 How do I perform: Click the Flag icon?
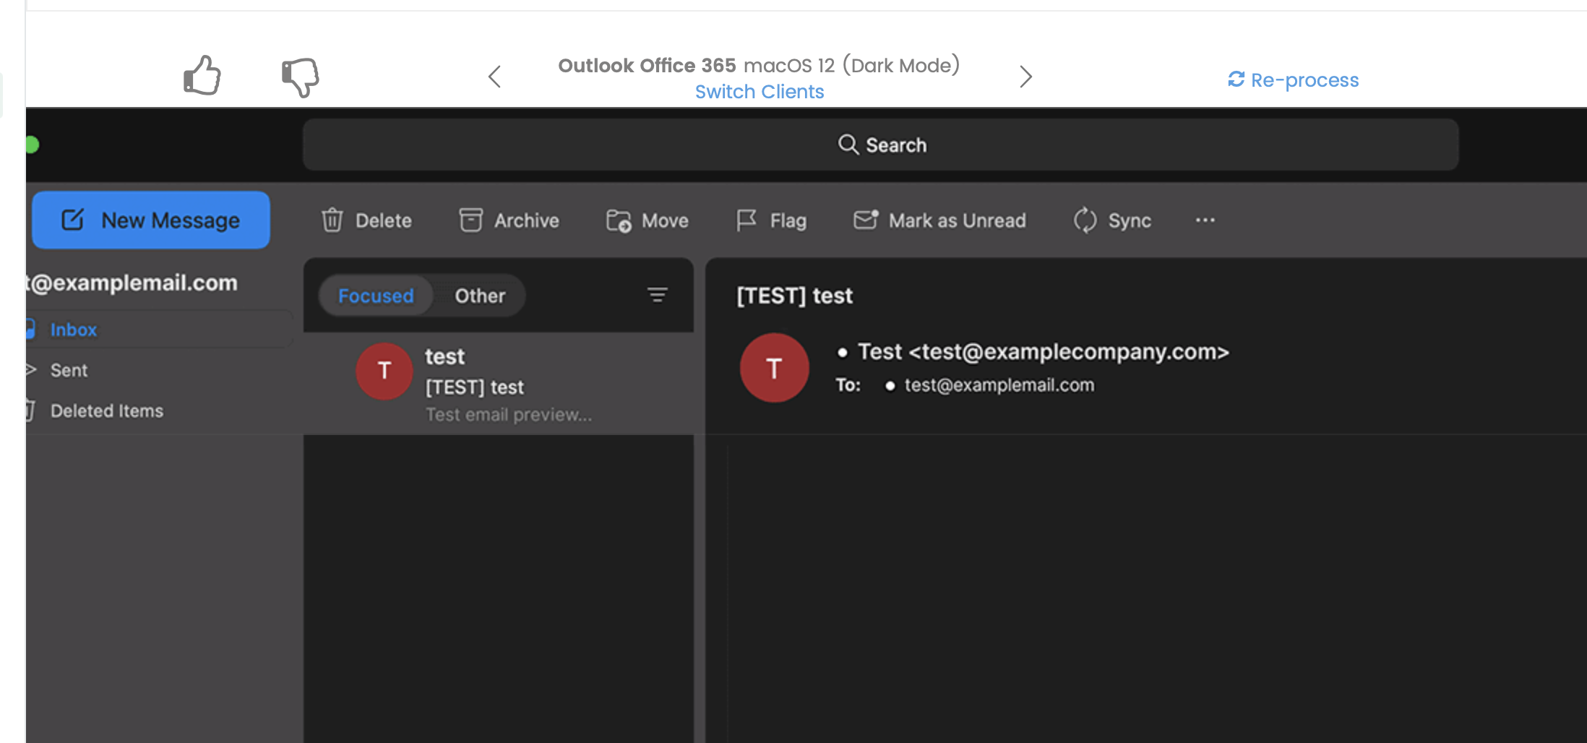click(747, 220)
